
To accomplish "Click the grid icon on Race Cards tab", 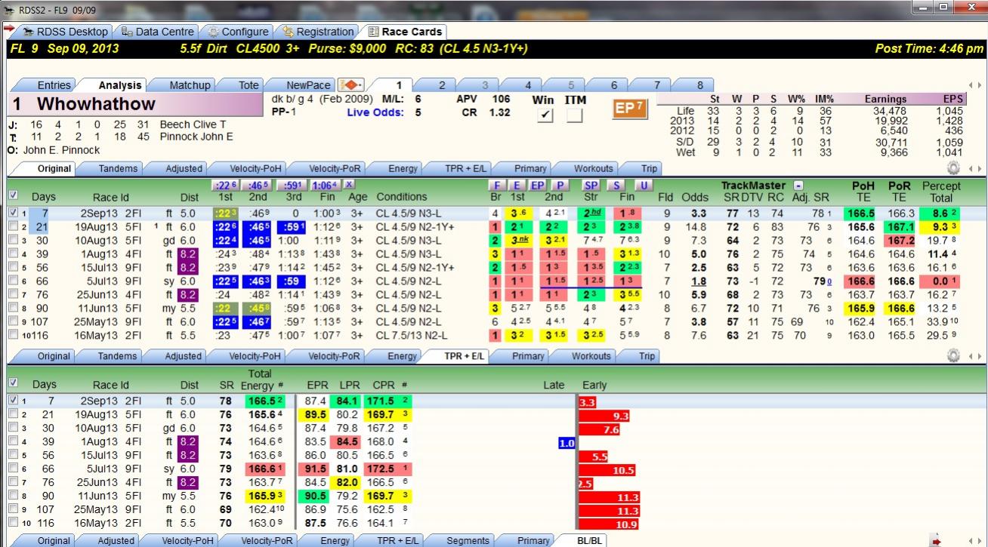I will [x=373, y=32].
